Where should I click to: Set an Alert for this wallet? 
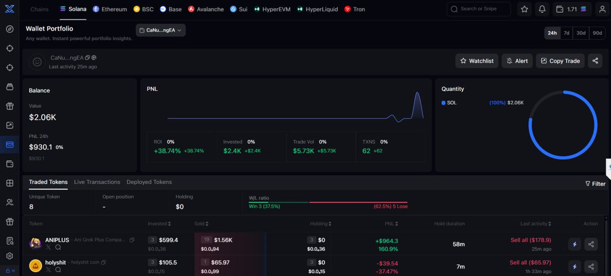(517, 61)
